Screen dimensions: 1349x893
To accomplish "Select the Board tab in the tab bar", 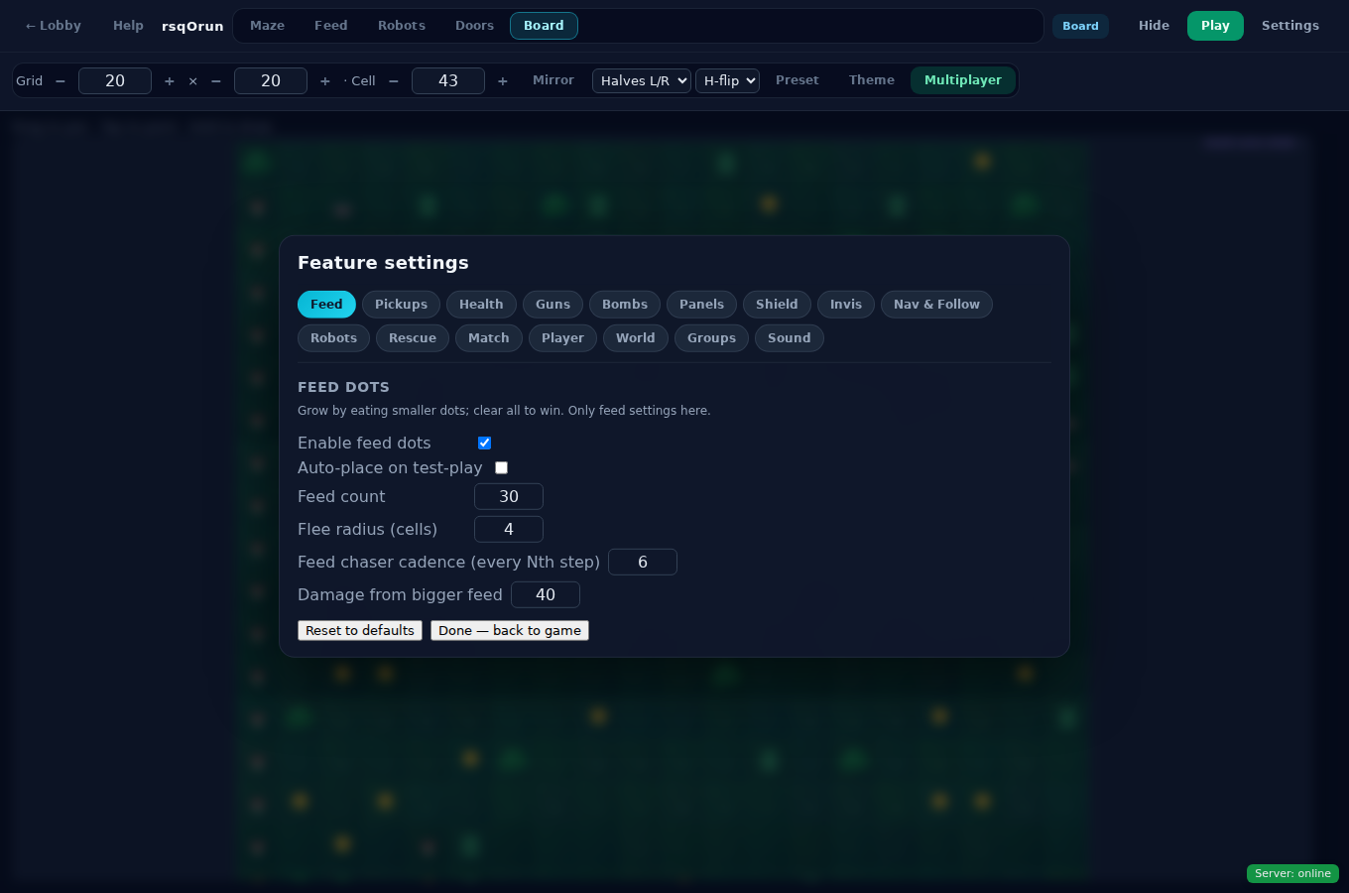I will click(x=544, y=26).
